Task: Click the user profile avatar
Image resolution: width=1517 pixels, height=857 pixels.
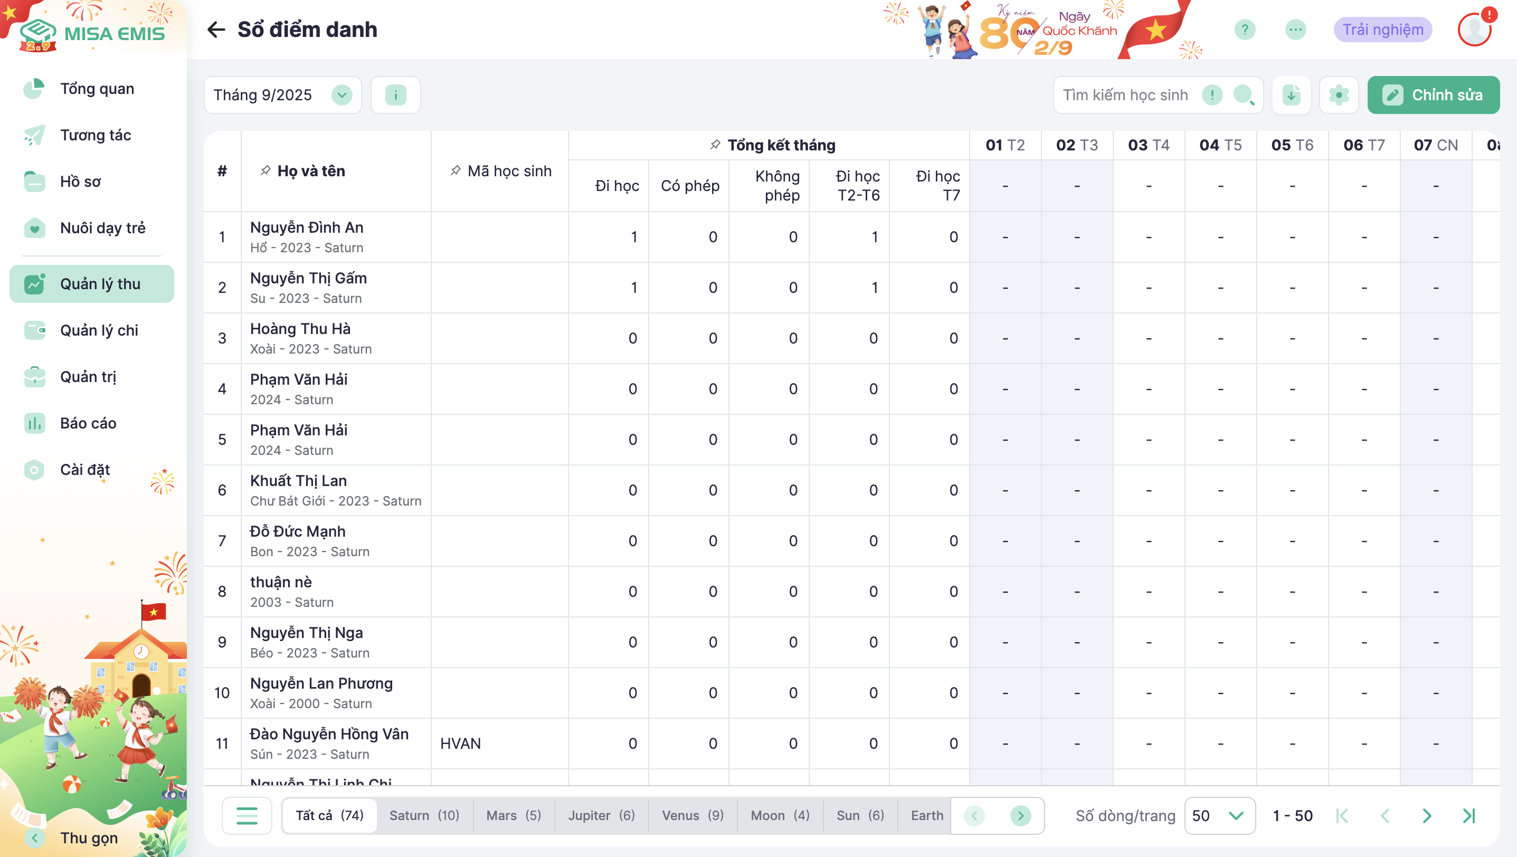Action: pos(1475,30)
